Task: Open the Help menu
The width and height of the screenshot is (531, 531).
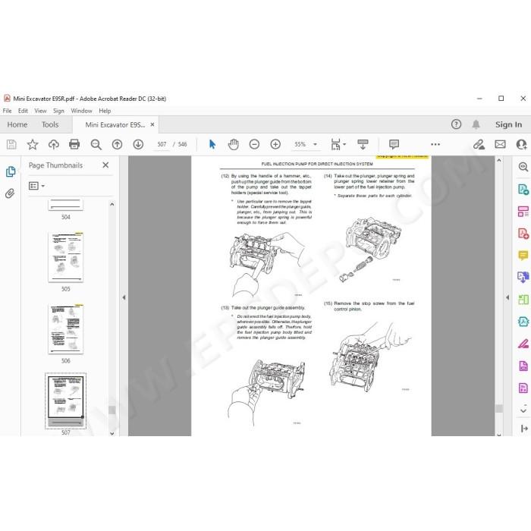Action: (105, 111)
